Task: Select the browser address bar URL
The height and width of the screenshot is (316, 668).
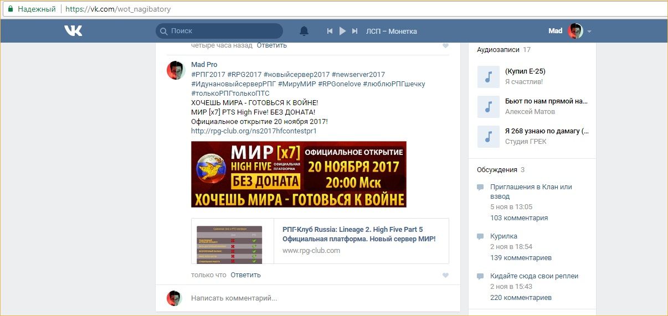Action: coord(118,9)
